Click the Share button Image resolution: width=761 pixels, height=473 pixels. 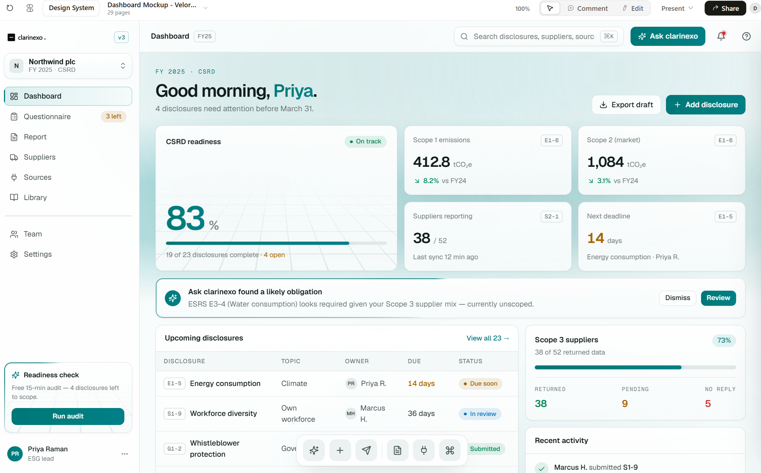pos(725,8)
